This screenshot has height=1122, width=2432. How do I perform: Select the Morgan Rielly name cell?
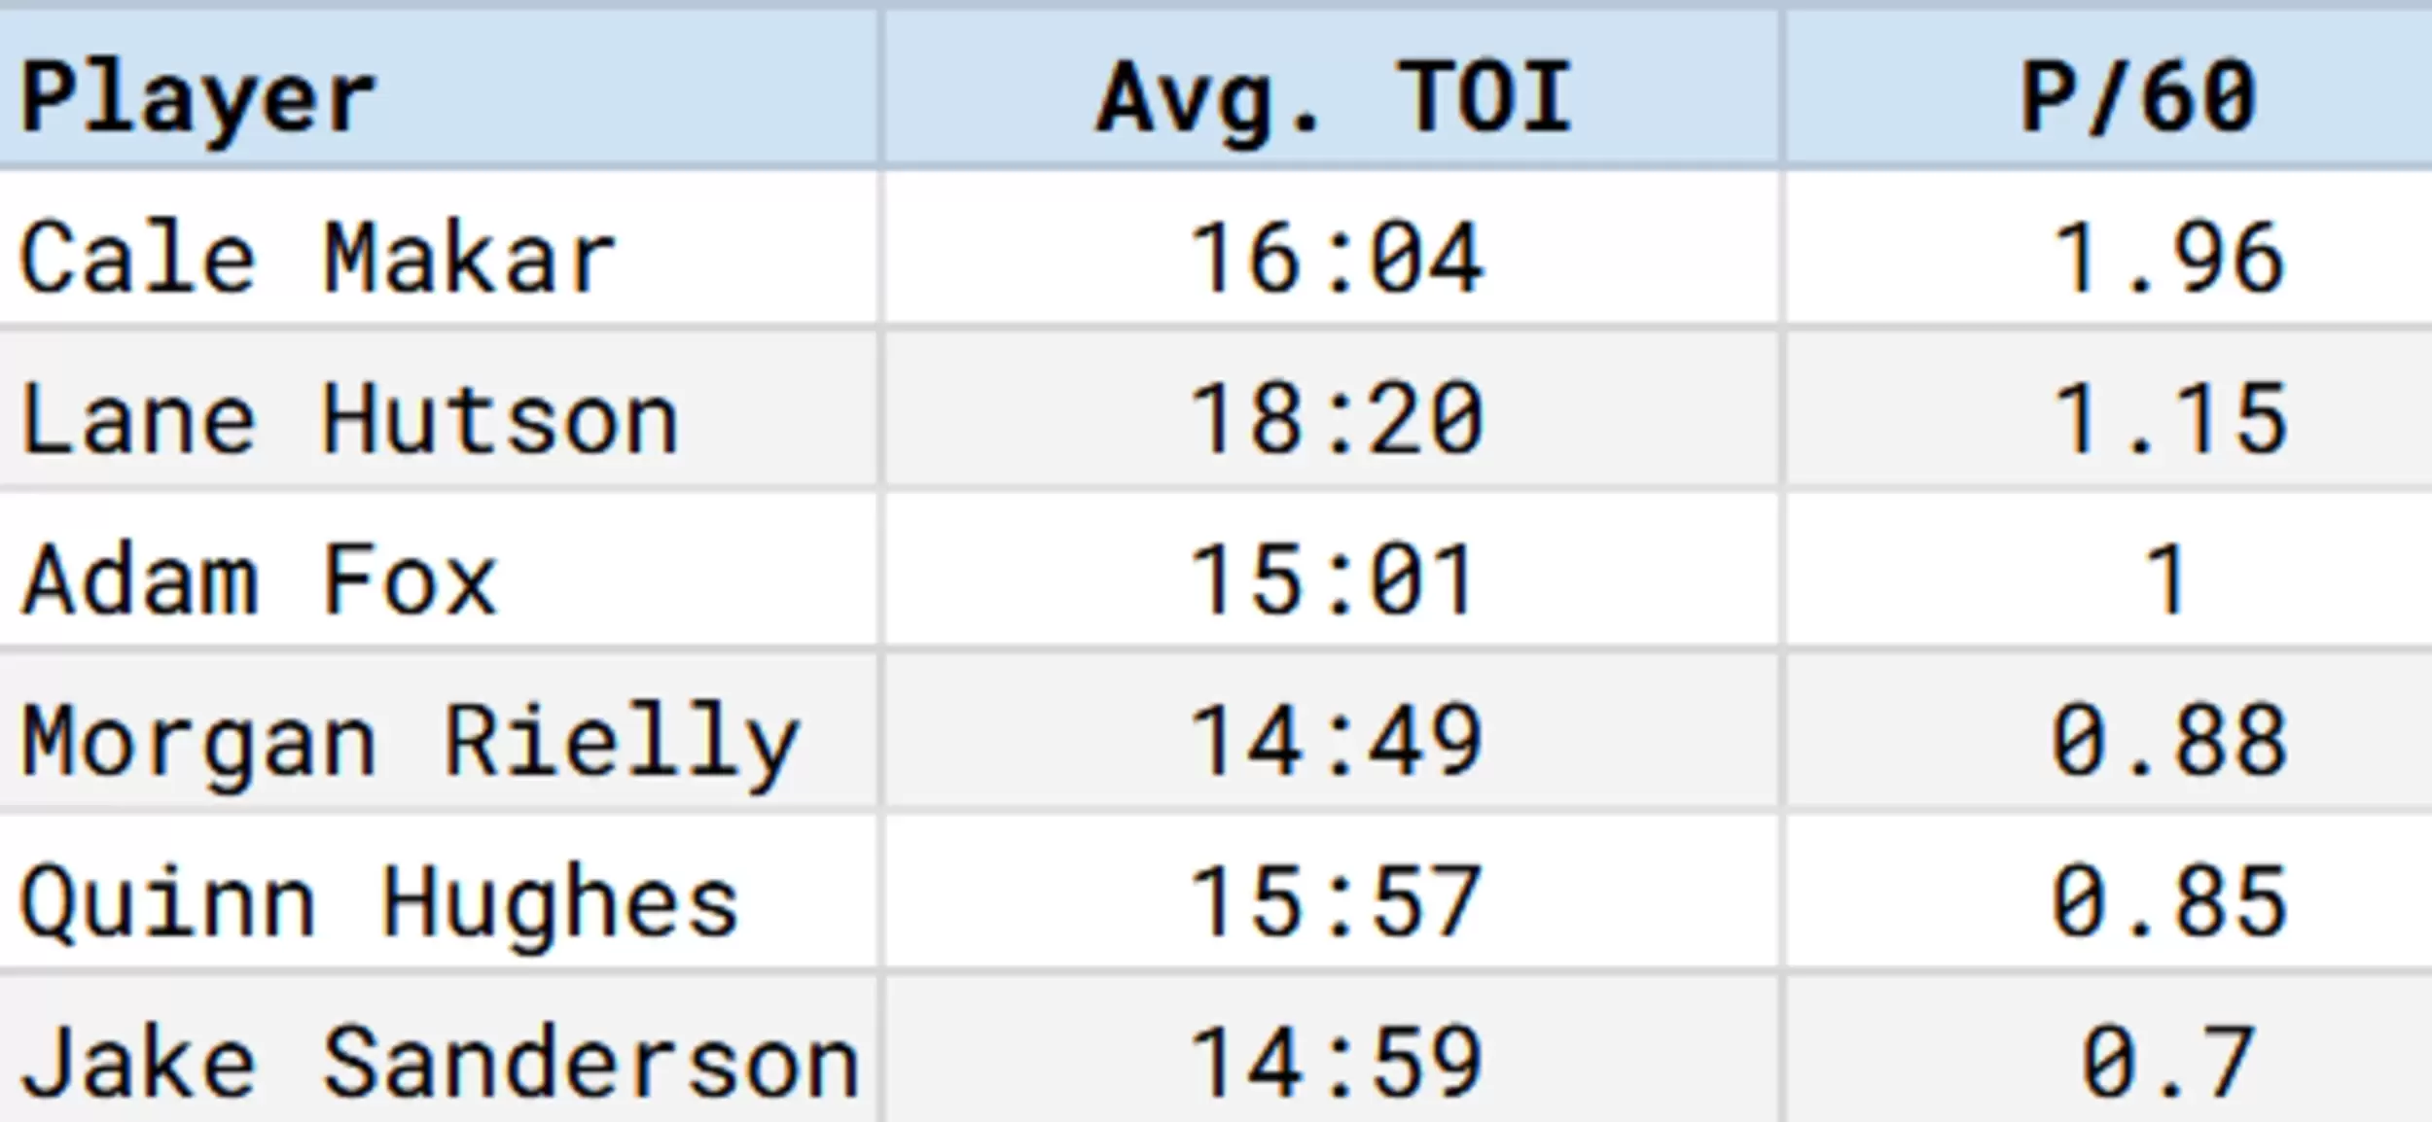(x=440, y=731)
